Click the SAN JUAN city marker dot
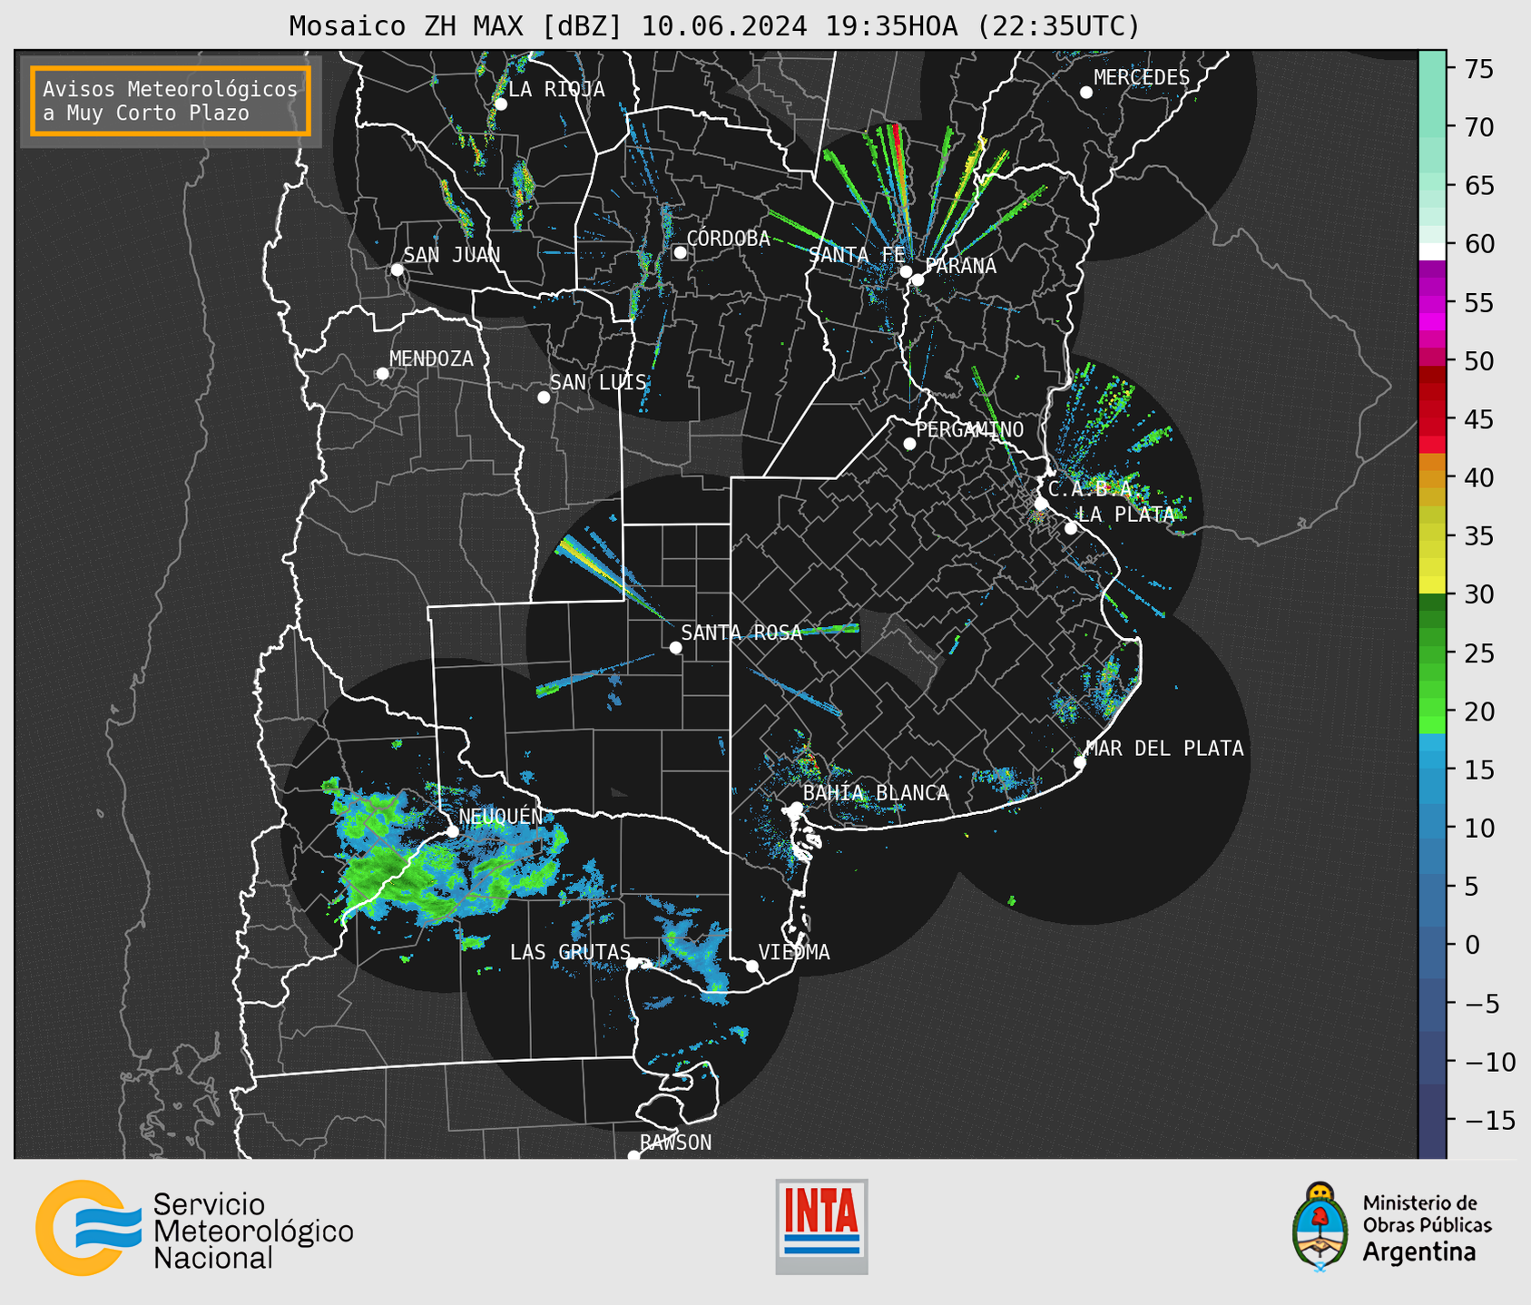The width and height of the screenshot is (1531, 1305). click(397, 270)
